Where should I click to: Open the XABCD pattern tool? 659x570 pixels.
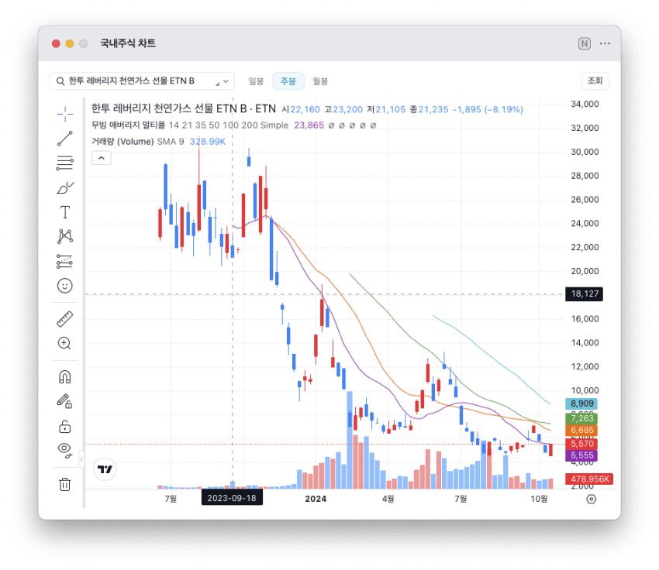[64, 236]
